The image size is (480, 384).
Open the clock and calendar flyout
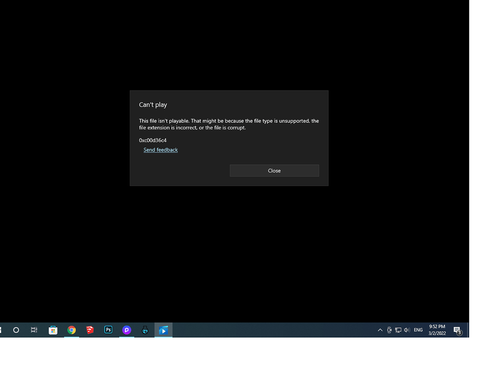[x=437, y=330]
